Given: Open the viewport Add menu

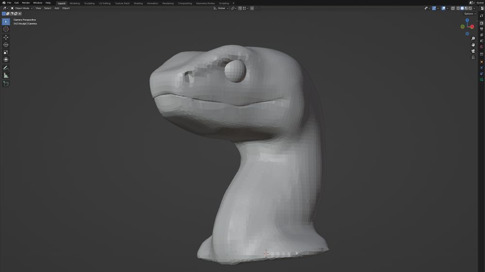Looking at the screenshot, I should 57,8.
